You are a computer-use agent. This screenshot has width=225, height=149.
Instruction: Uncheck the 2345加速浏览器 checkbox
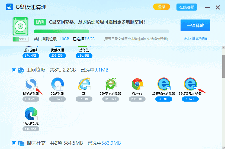[169, 88]
